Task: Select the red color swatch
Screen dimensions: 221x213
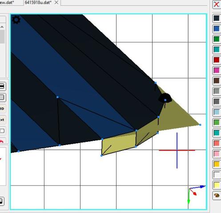Action: pyautogui.click(x=217, y=60)
